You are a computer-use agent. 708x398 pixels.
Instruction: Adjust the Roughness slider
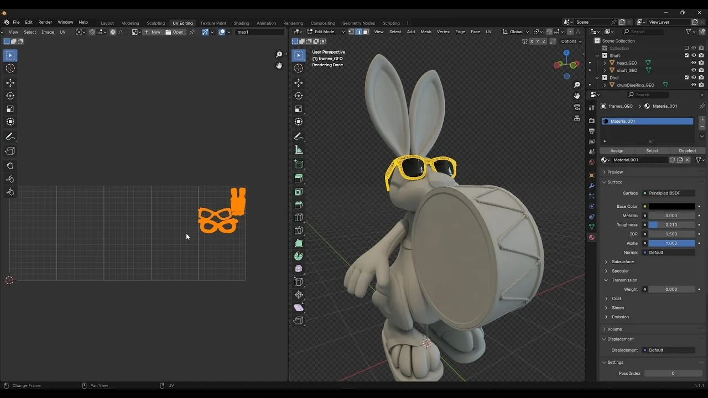tap(671, 225)
